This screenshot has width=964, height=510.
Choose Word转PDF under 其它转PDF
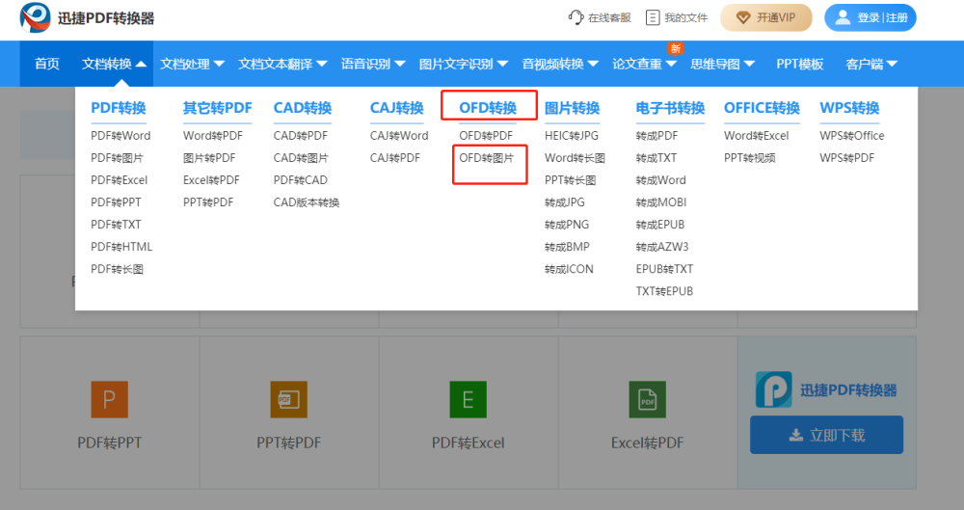213,135
